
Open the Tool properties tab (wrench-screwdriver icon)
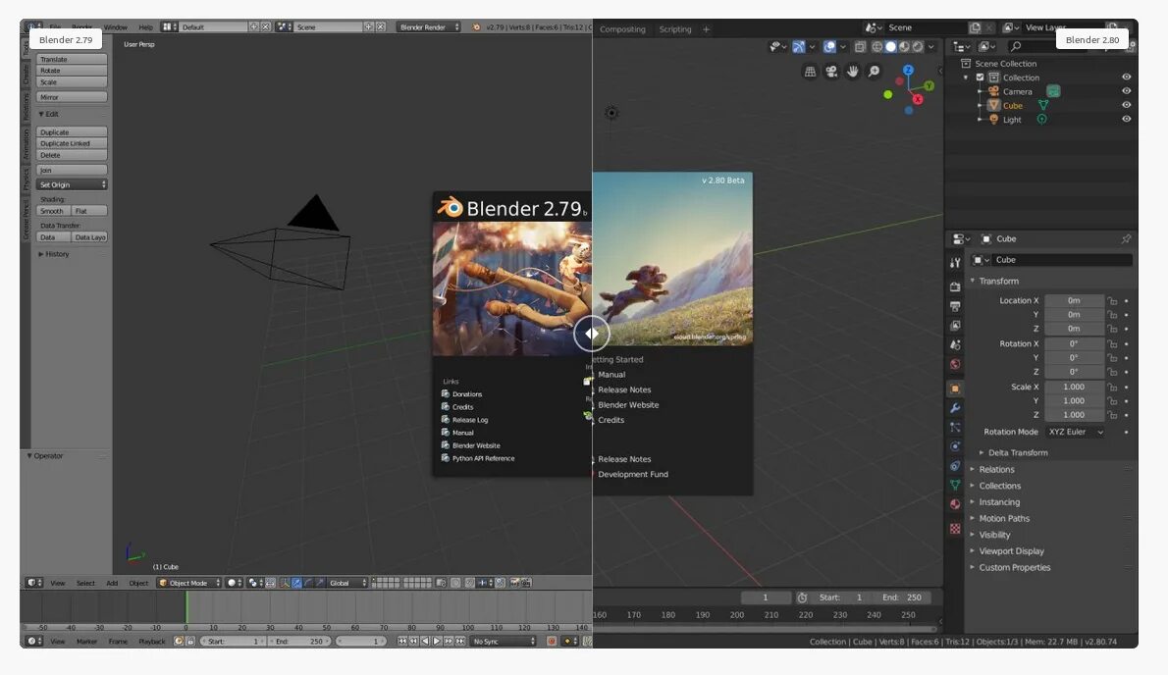point(955,263)
